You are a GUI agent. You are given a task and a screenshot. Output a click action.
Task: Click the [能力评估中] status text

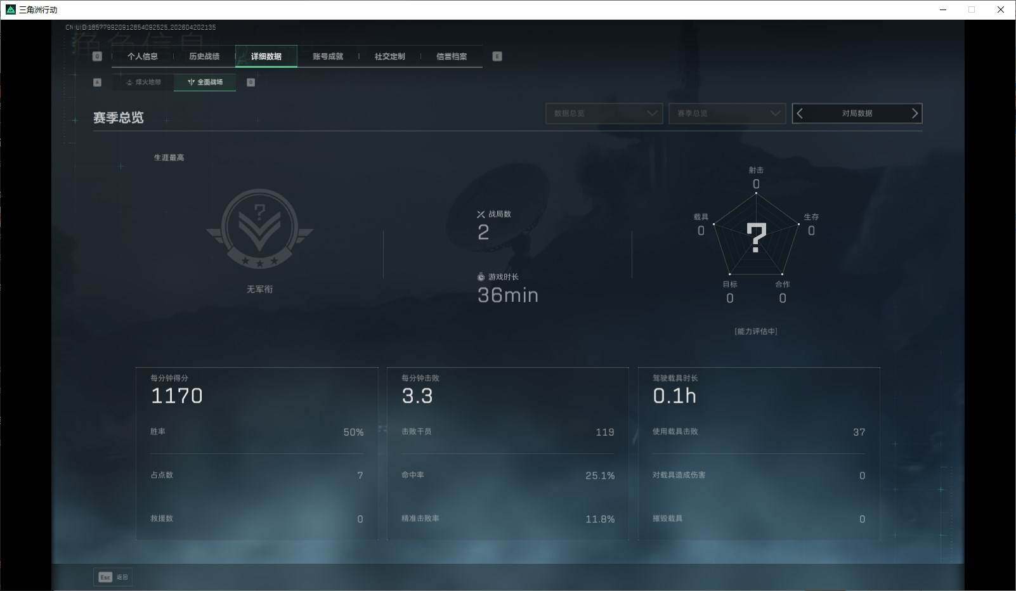pos(756,331)
